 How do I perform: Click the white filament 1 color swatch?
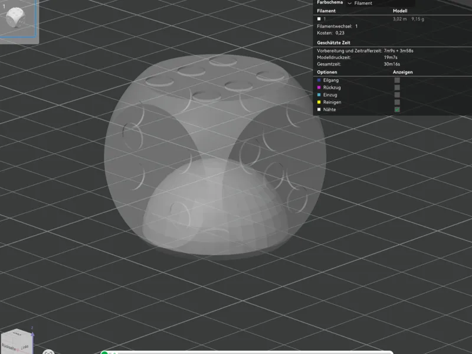(319, 19)
